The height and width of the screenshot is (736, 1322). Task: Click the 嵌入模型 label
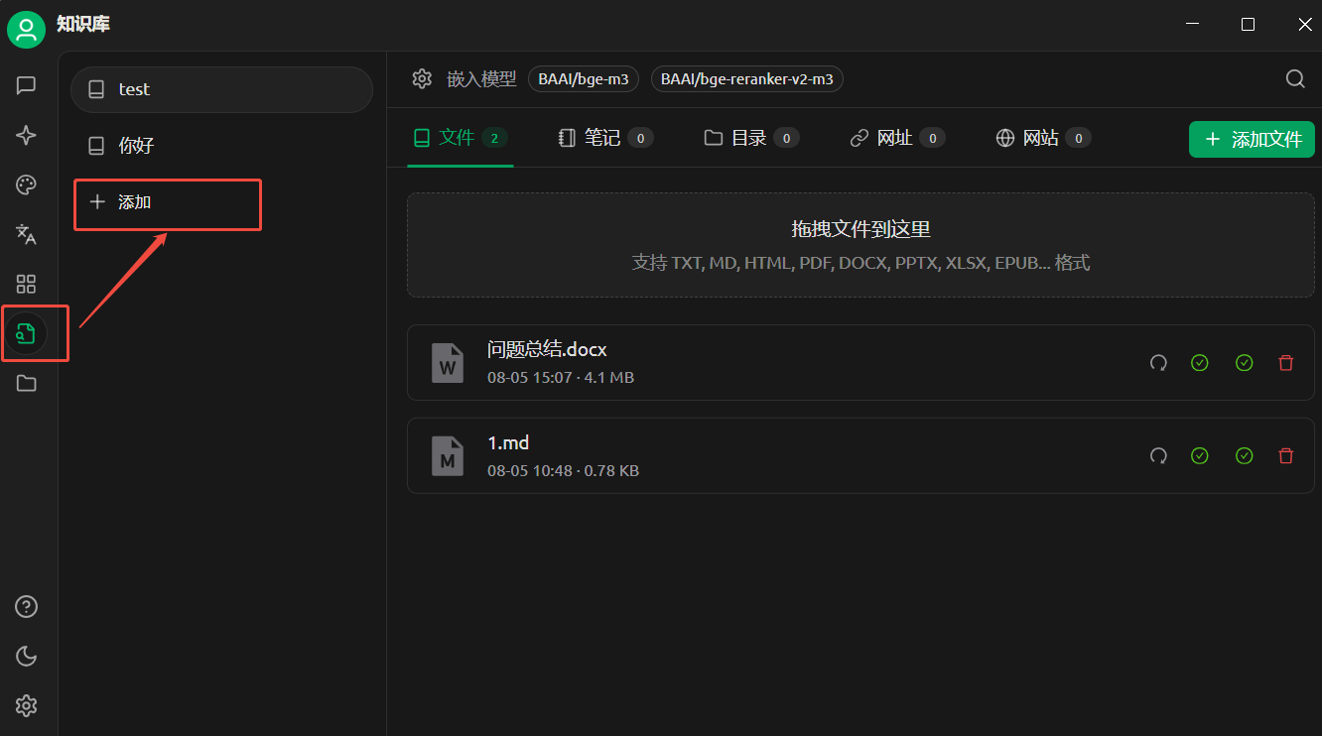point(481,79)
